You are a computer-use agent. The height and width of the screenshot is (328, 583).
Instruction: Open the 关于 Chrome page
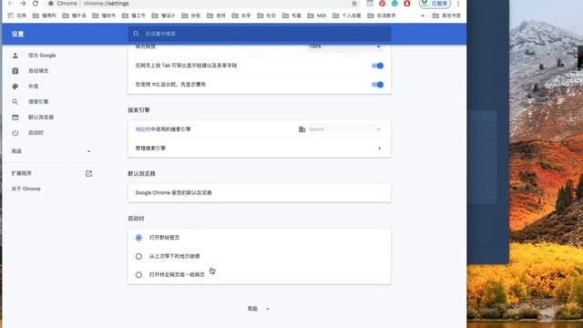pyautogui.click(x=26, y=189)
